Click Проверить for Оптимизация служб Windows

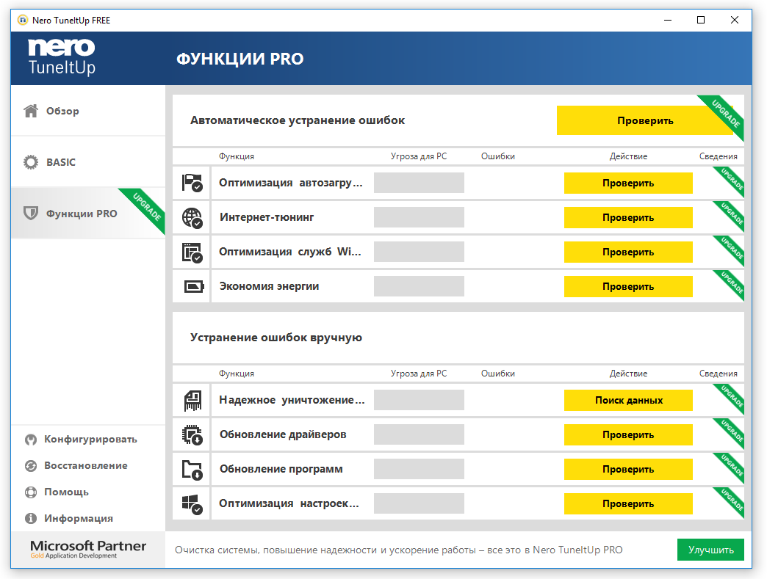pyautogui.click(x=628, y=252)
